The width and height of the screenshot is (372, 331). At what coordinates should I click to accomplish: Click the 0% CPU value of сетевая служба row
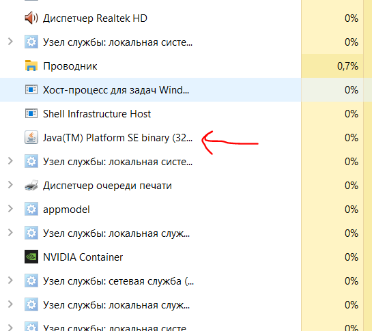pos(352,281)
